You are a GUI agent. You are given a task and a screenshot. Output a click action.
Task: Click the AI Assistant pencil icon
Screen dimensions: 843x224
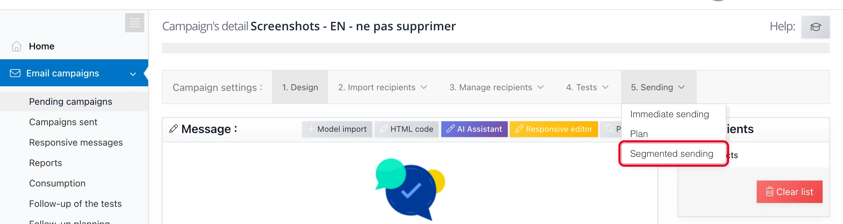tap(451, 129)
